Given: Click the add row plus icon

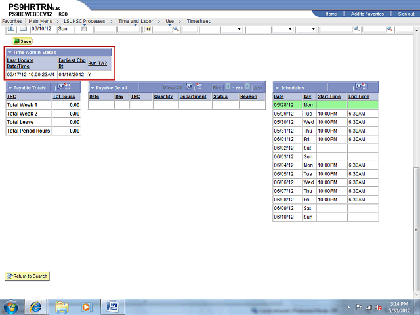Looking at the screenshot, I should pos(10,29).
